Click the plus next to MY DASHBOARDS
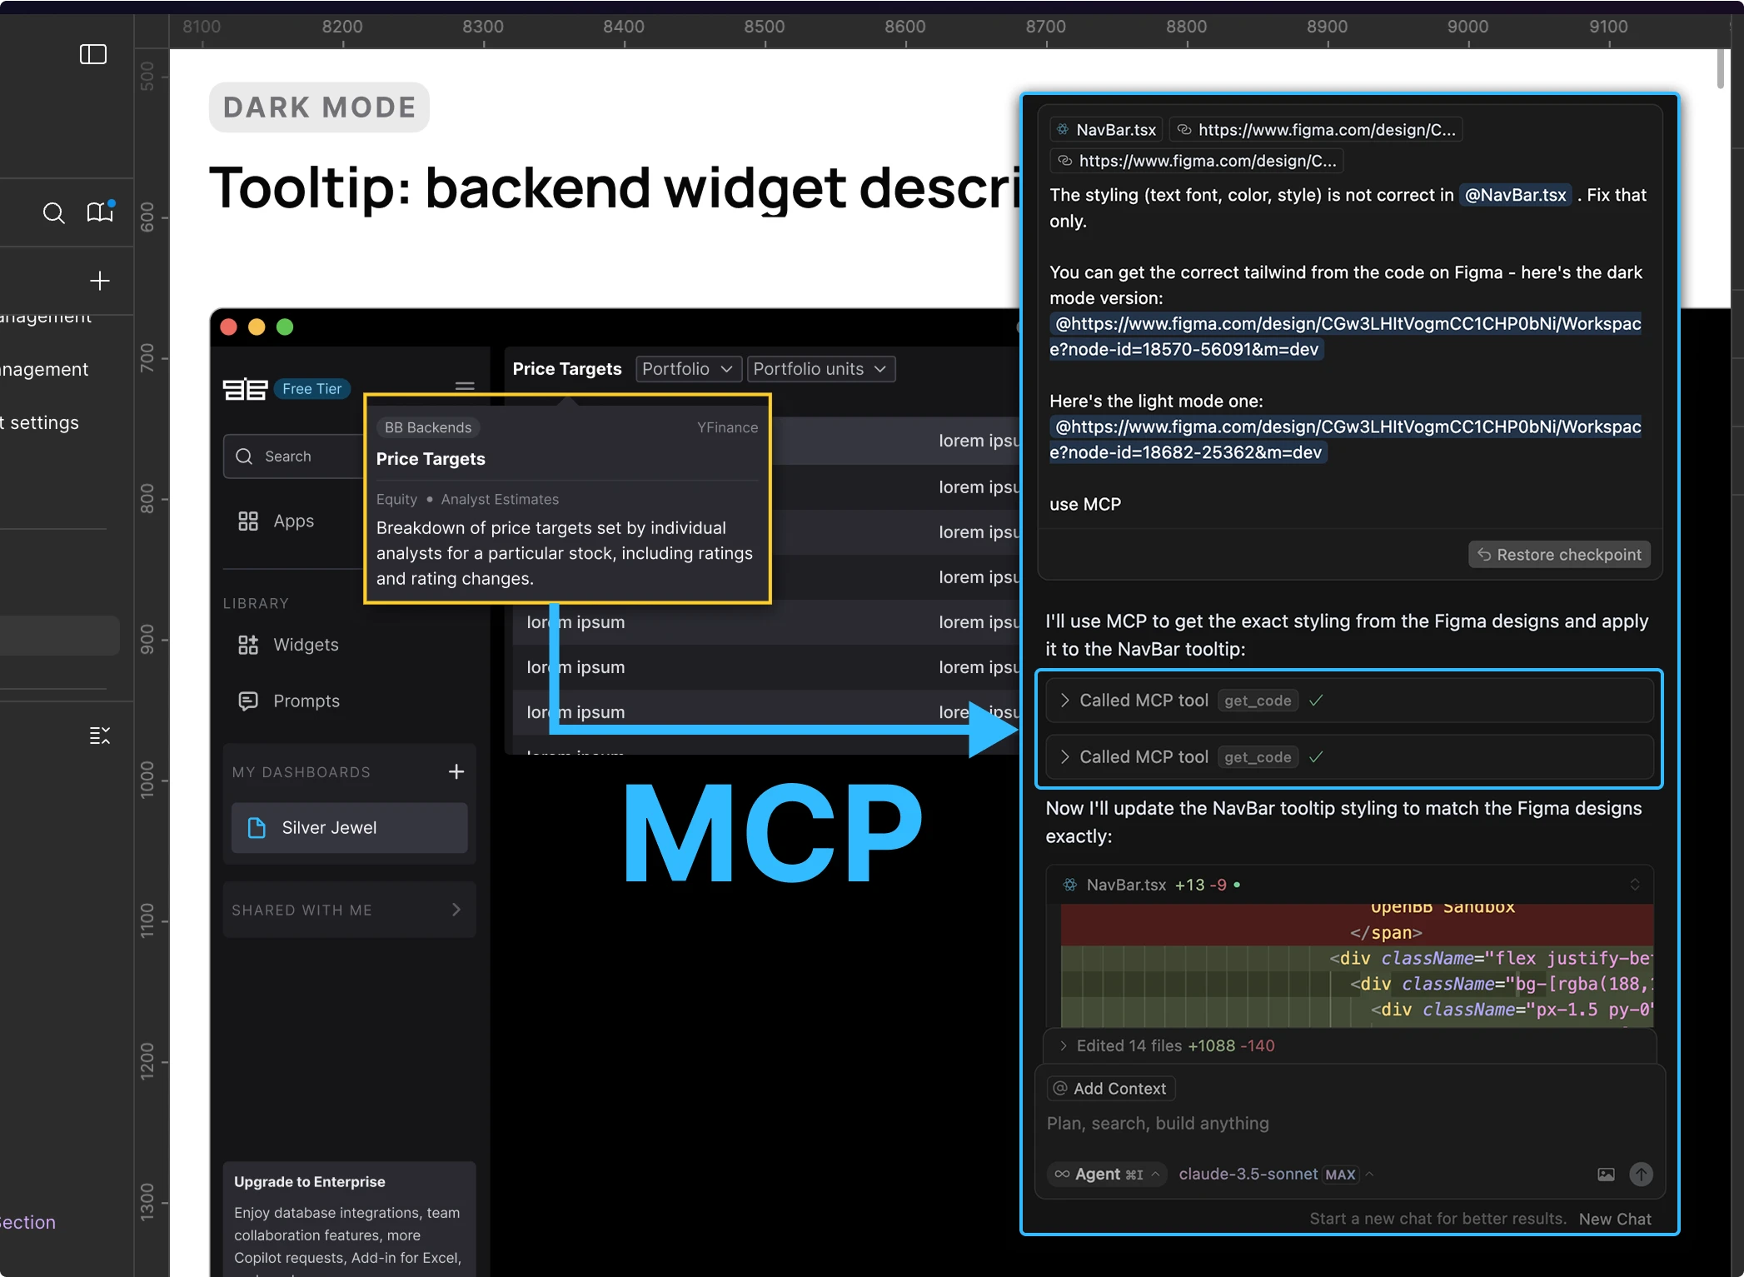1744x1277 pixels. 456,771
